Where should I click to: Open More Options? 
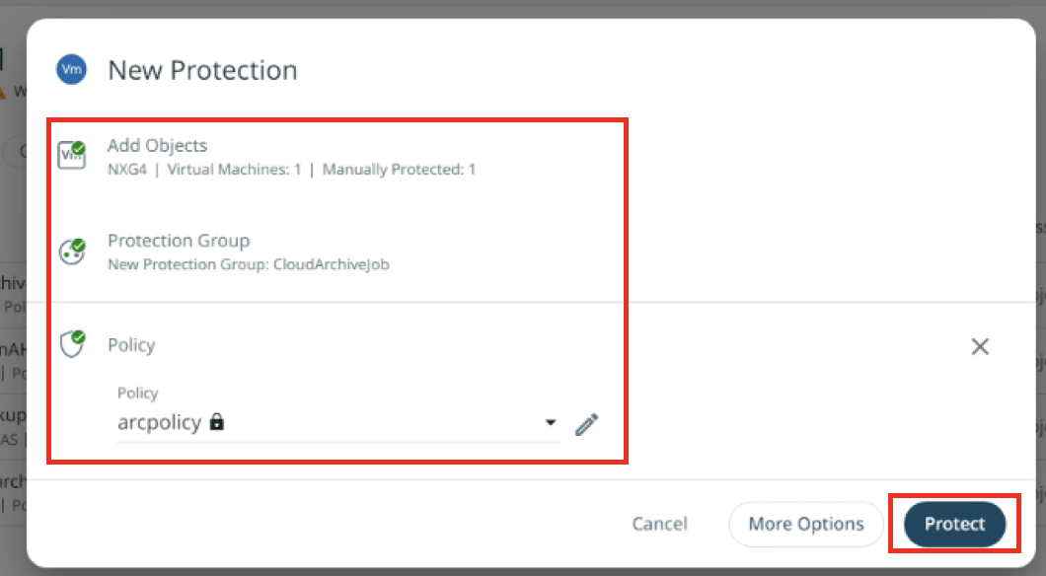tap(806, 524)
